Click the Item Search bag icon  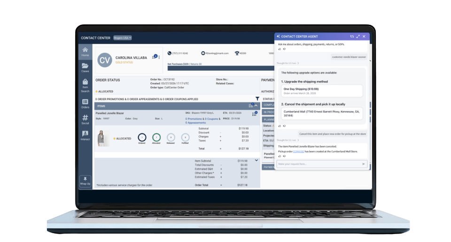click(x=85, y=85)
